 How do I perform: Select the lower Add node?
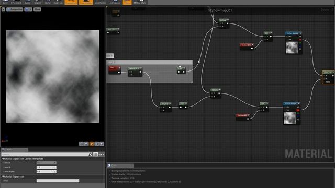264,107
